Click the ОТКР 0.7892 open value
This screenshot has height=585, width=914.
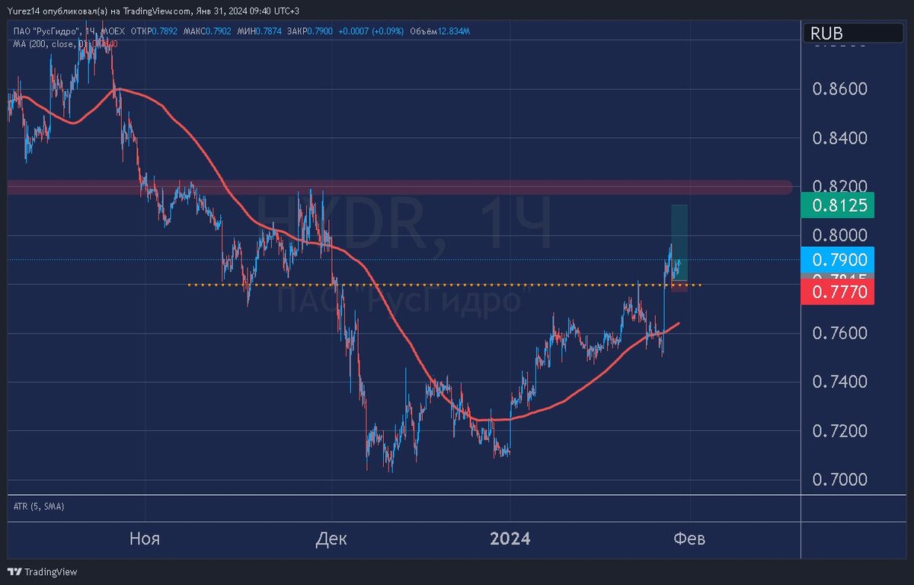click(155, 31)
